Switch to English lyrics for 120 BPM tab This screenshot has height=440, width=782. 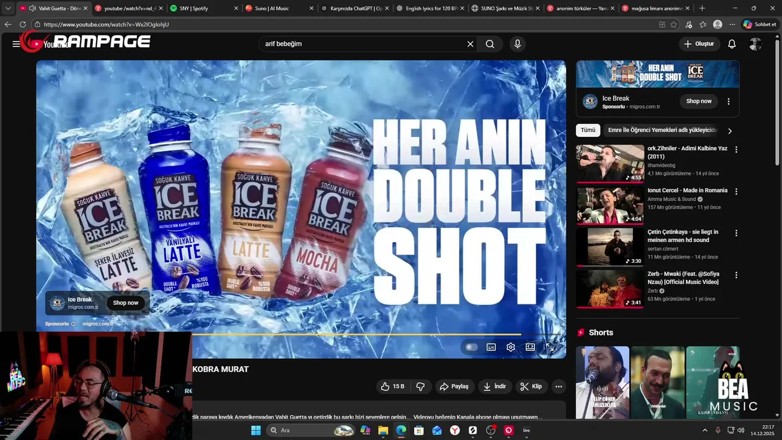click(x=430, y=9)
